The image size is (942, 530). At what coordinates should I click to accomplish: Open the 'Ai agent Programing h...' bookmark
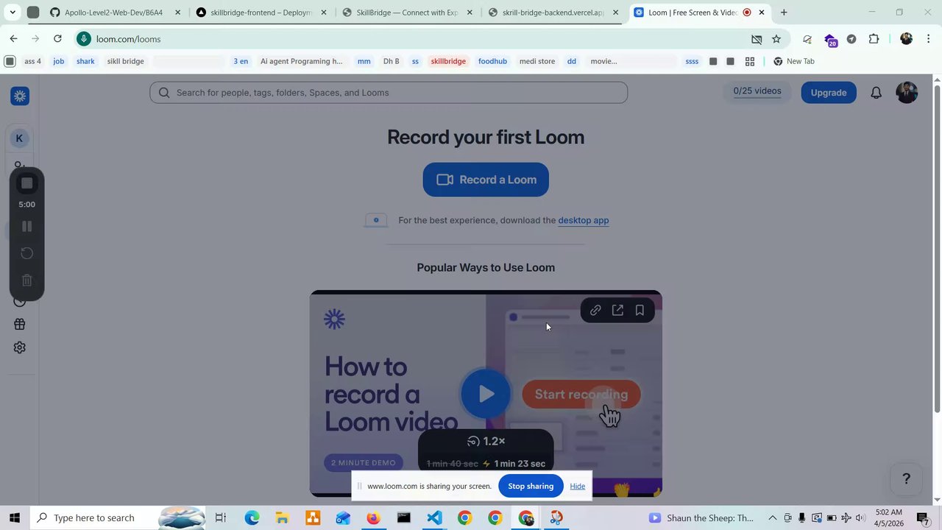[301, 61]
